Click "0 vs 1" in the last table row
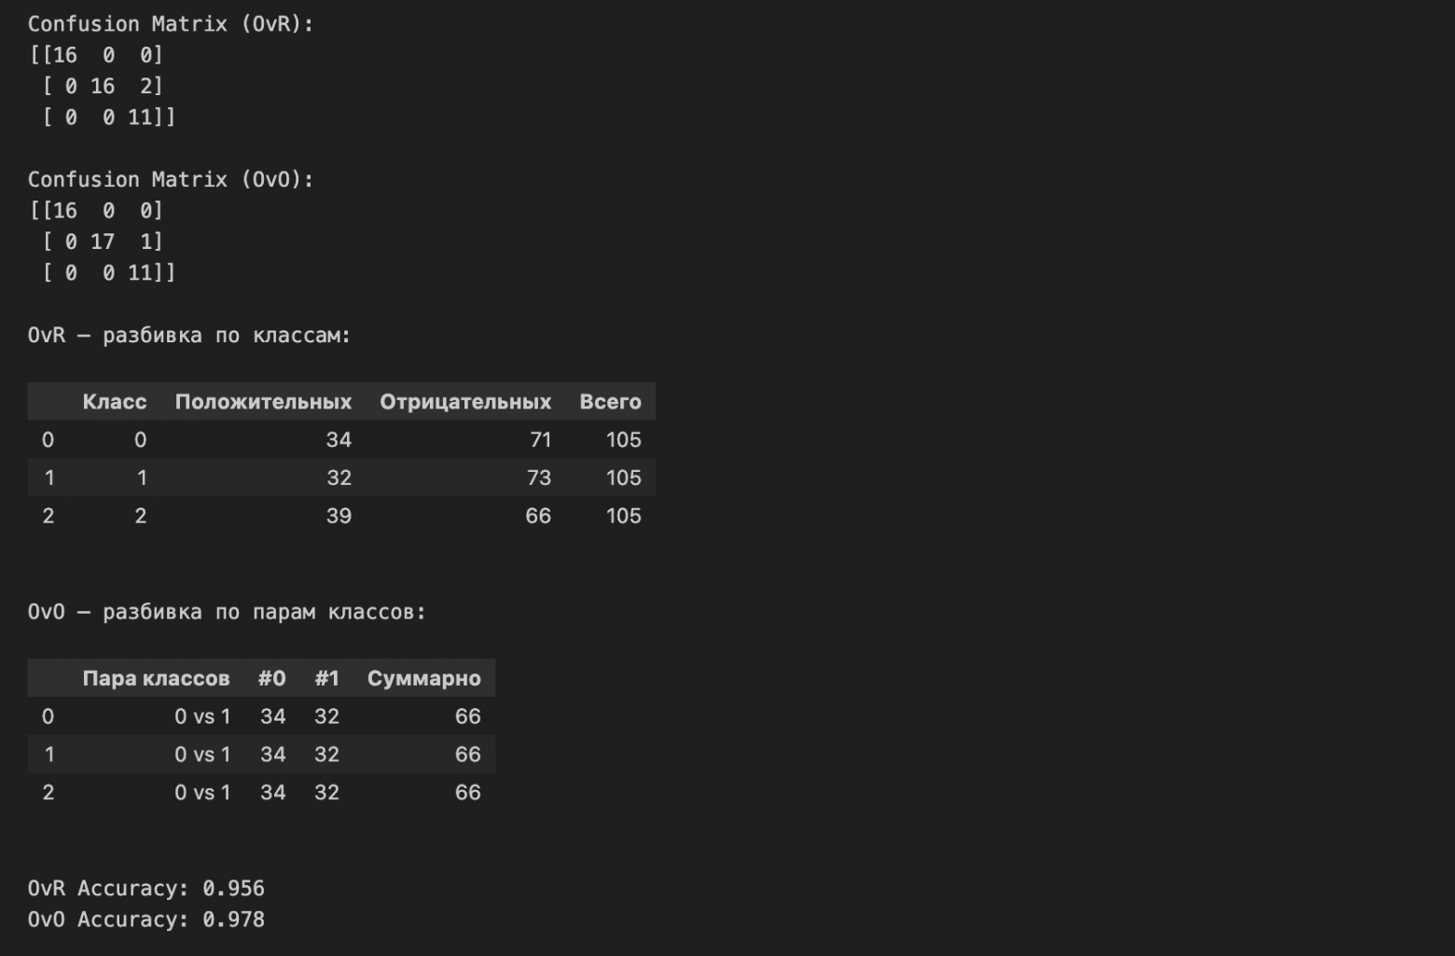 click(x=202, y=793)
